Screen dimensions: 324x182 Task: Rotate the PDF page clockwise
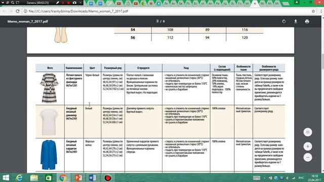[x=284, y=21]
